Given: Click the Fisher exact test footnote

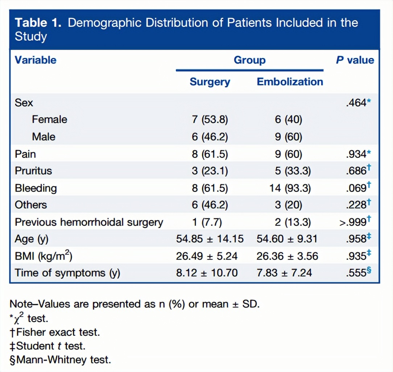Looking at the screenshot, I should [x=55, y=332].
